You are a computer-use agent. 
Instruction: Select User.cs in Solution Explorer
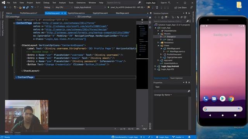click(x=170, y=40)
